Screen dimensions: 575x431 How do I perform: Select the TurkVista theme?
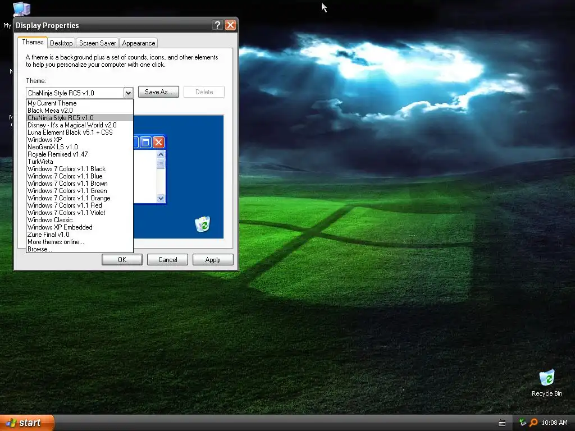(x=80, y=162)
